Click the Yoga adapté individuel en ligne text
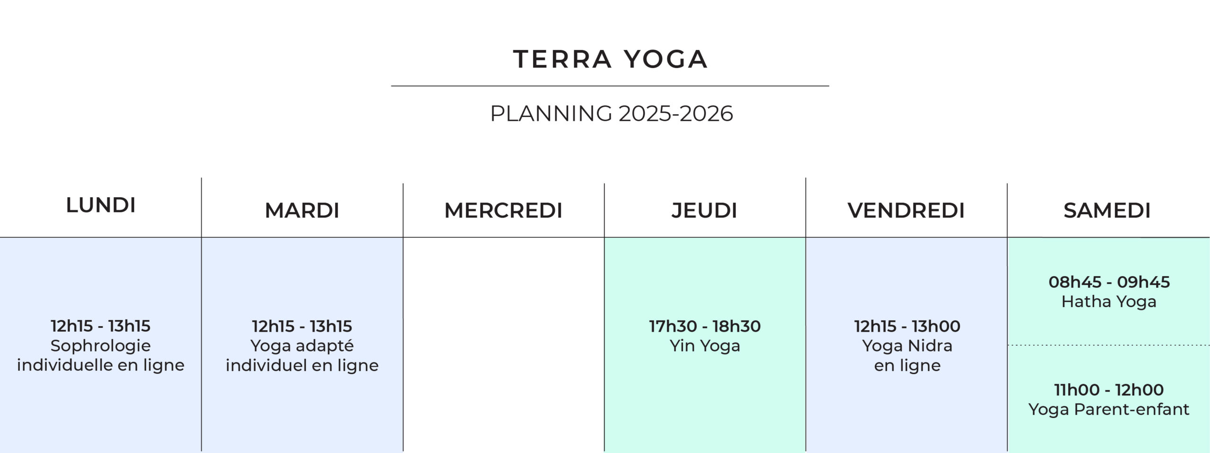 click(302, 355)
